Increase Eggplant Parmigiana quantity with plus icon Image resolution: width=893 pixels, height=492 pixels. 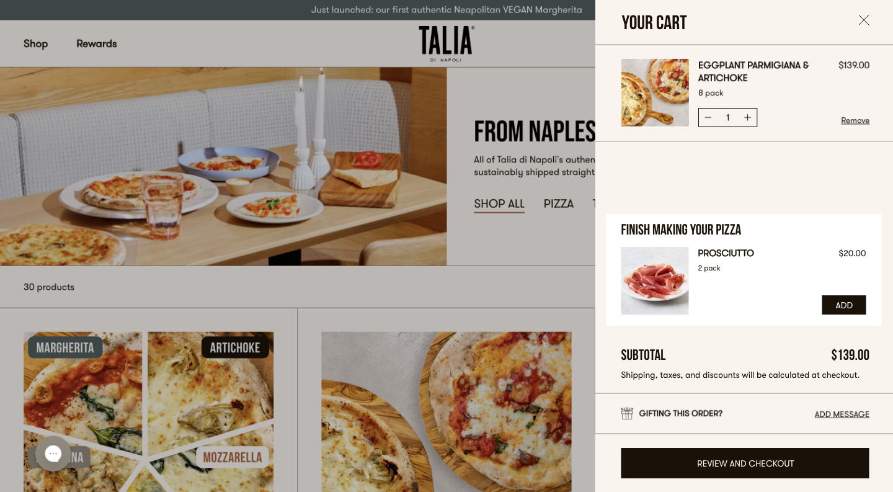[x=747, y=117]
